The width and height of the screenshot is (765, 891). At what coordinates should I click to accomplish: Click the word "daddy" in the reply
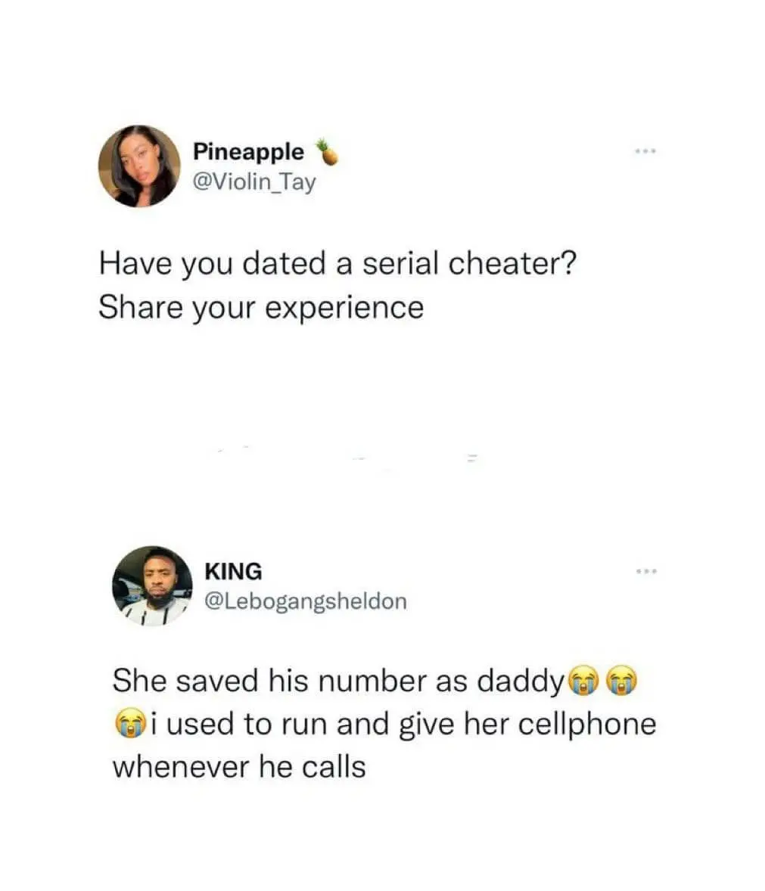coord(521,681)
